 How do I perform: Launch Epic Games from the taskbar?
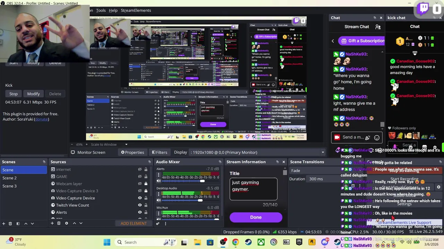pos(299,242)
